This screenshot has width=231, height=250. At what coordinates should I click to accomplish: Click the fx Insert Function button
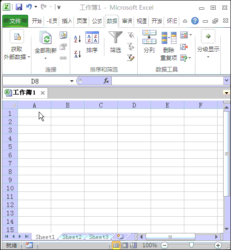pyautogui.click(x=106, y=81)
